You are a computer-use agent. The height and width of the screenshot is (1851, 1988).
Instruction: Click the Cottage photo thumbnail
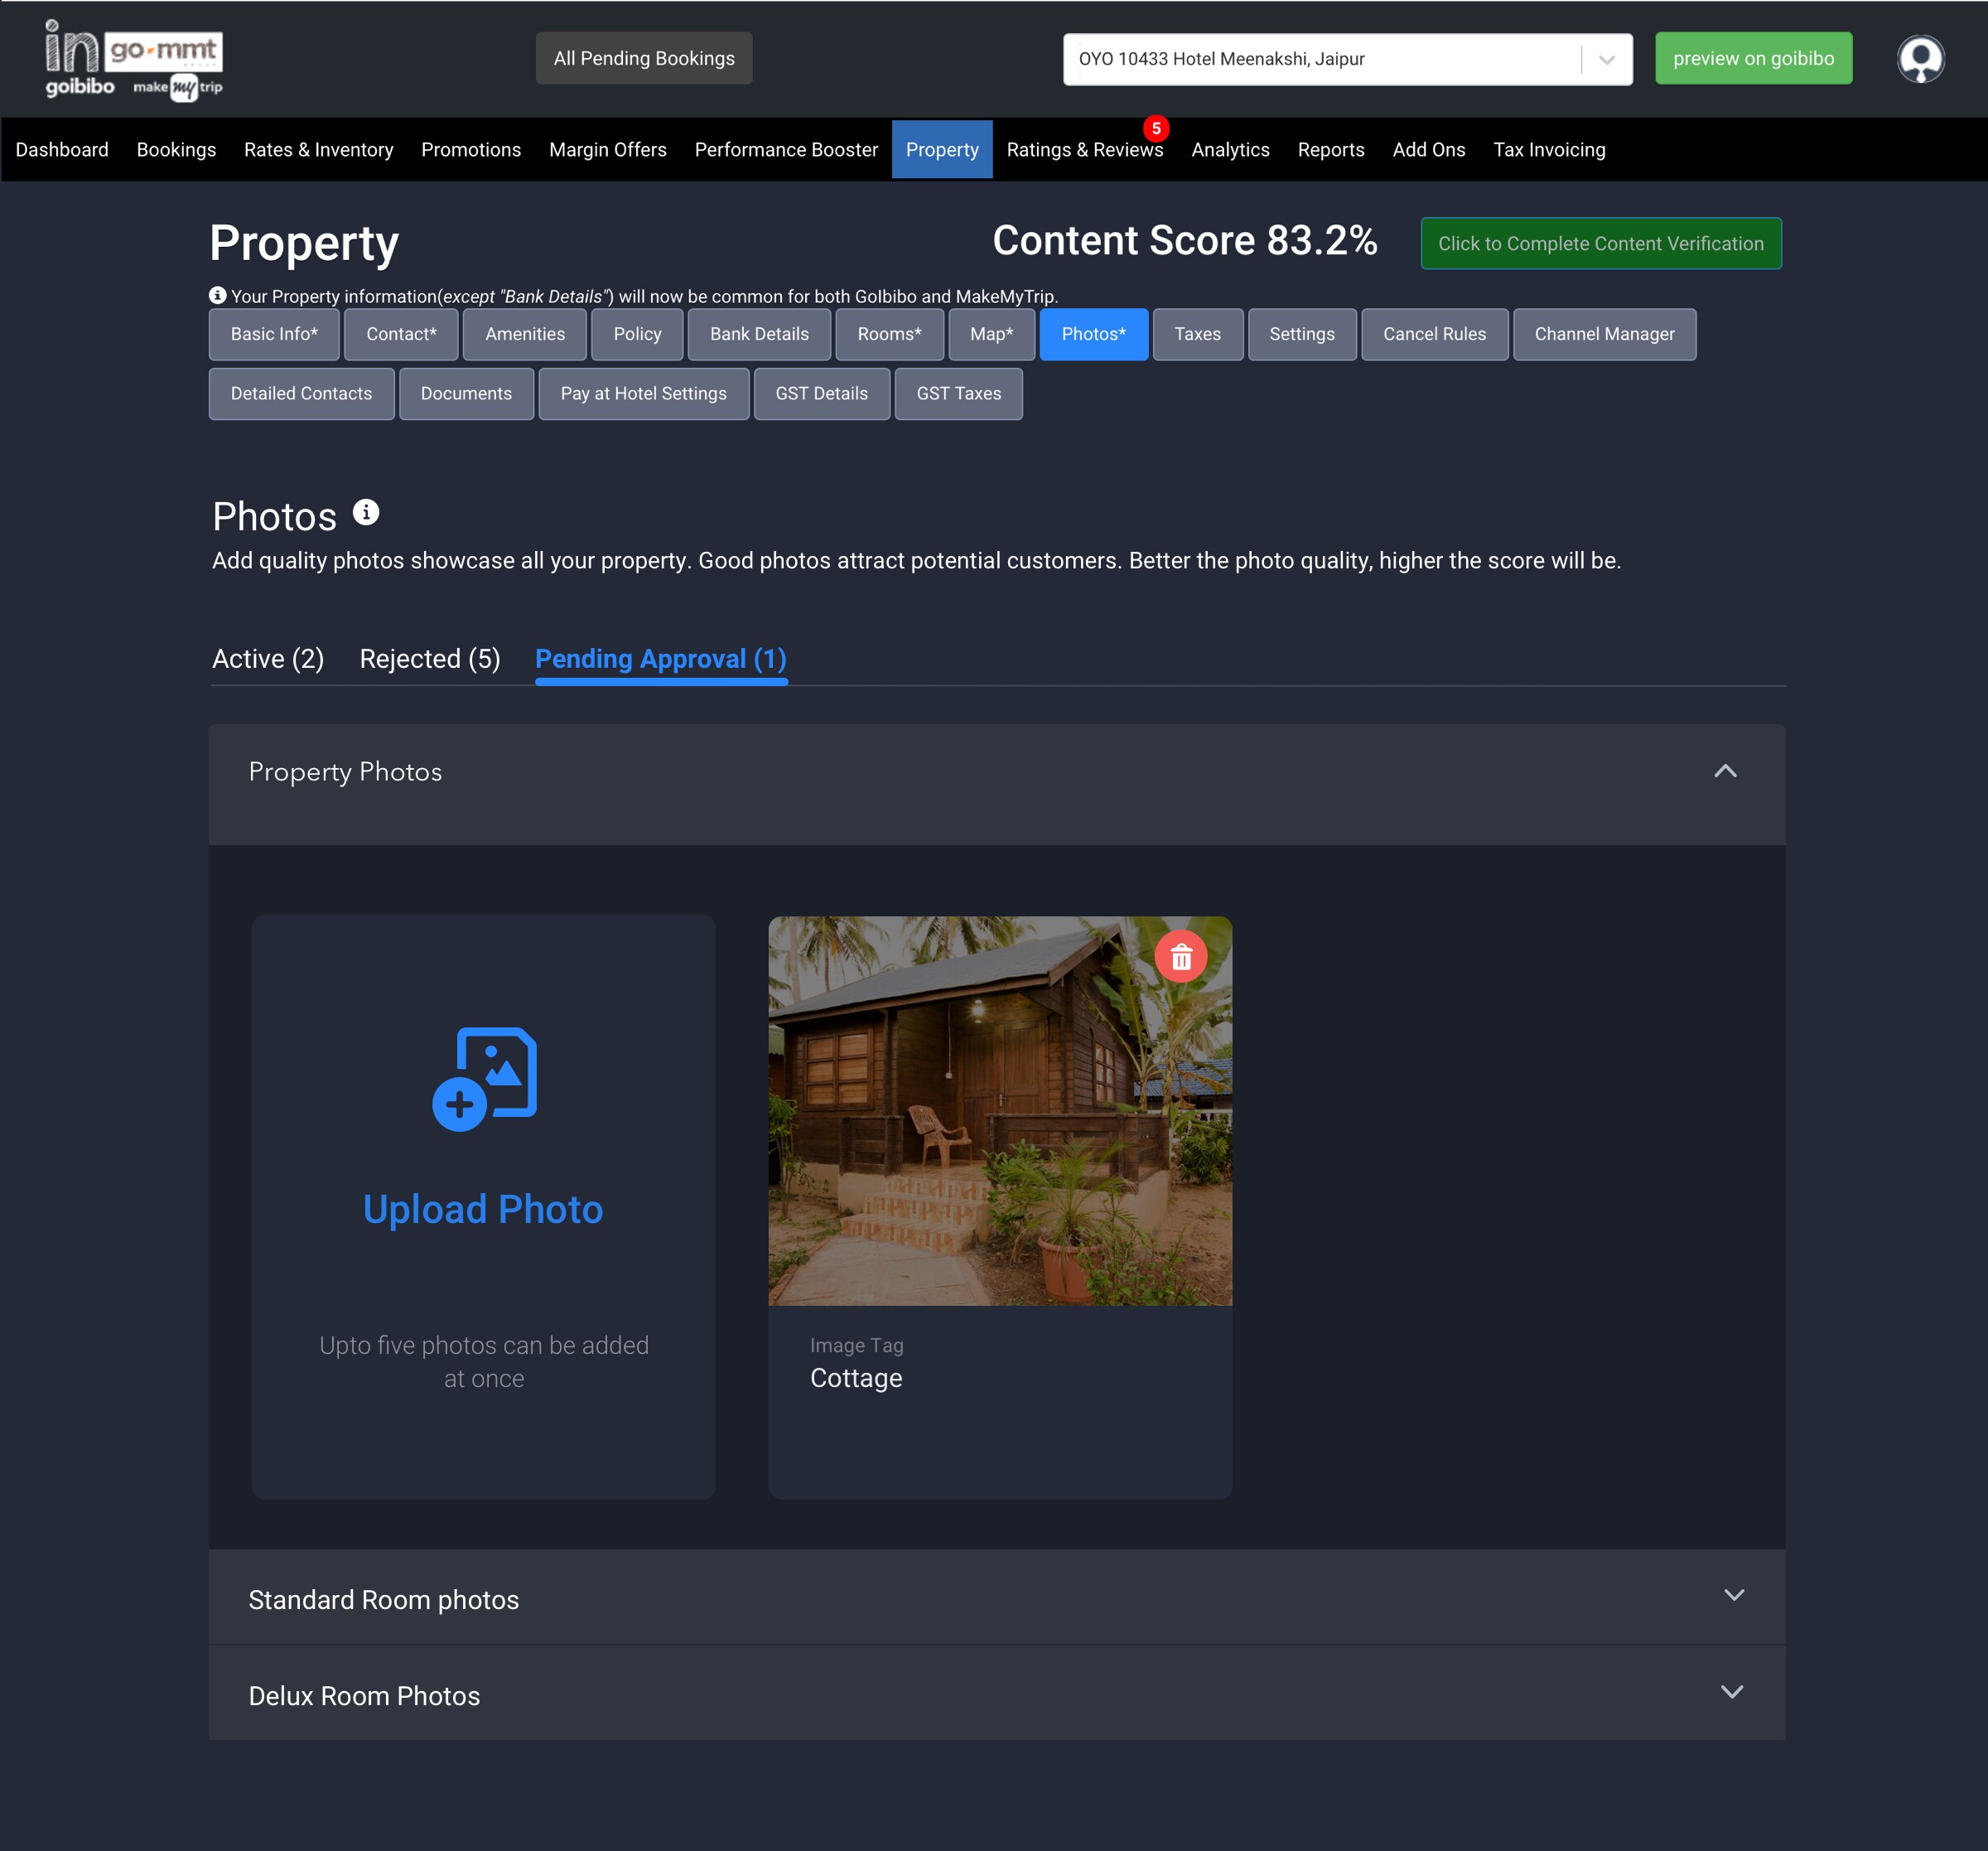click(x=999, y=1110)
